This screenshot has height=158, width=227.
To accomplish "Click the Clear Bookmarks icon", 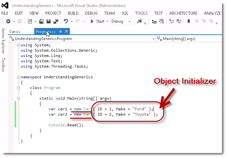I will (x=211, y=21).
